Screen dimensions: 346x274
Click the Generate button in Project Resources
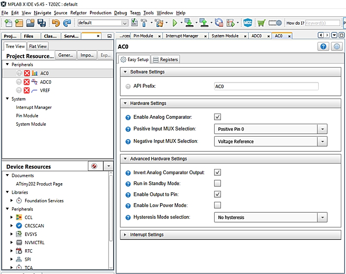click(x=66, y=55)
